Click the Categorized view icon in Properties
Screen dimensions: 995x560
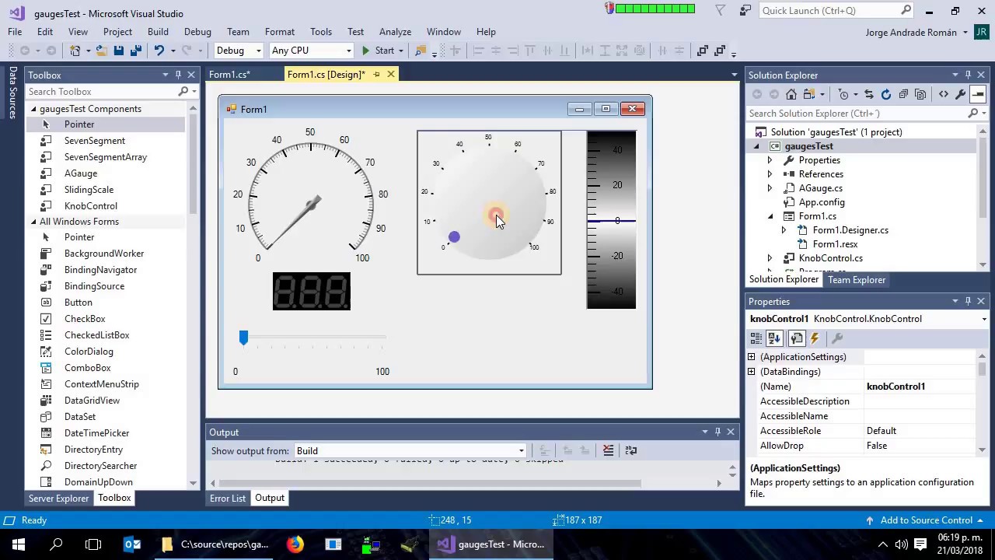(x=756, y=338)
